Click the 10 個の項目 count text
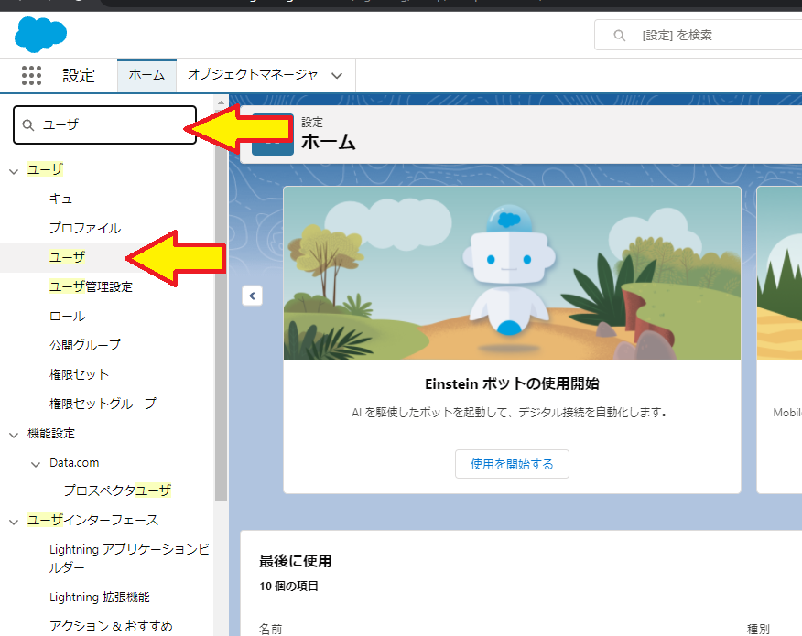 [x=288, y=586]
